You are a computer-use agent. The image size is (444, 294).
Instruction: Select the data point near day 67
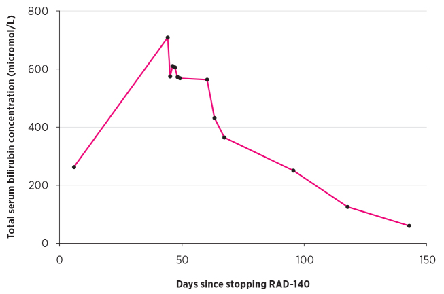click(x=224, y=138)
